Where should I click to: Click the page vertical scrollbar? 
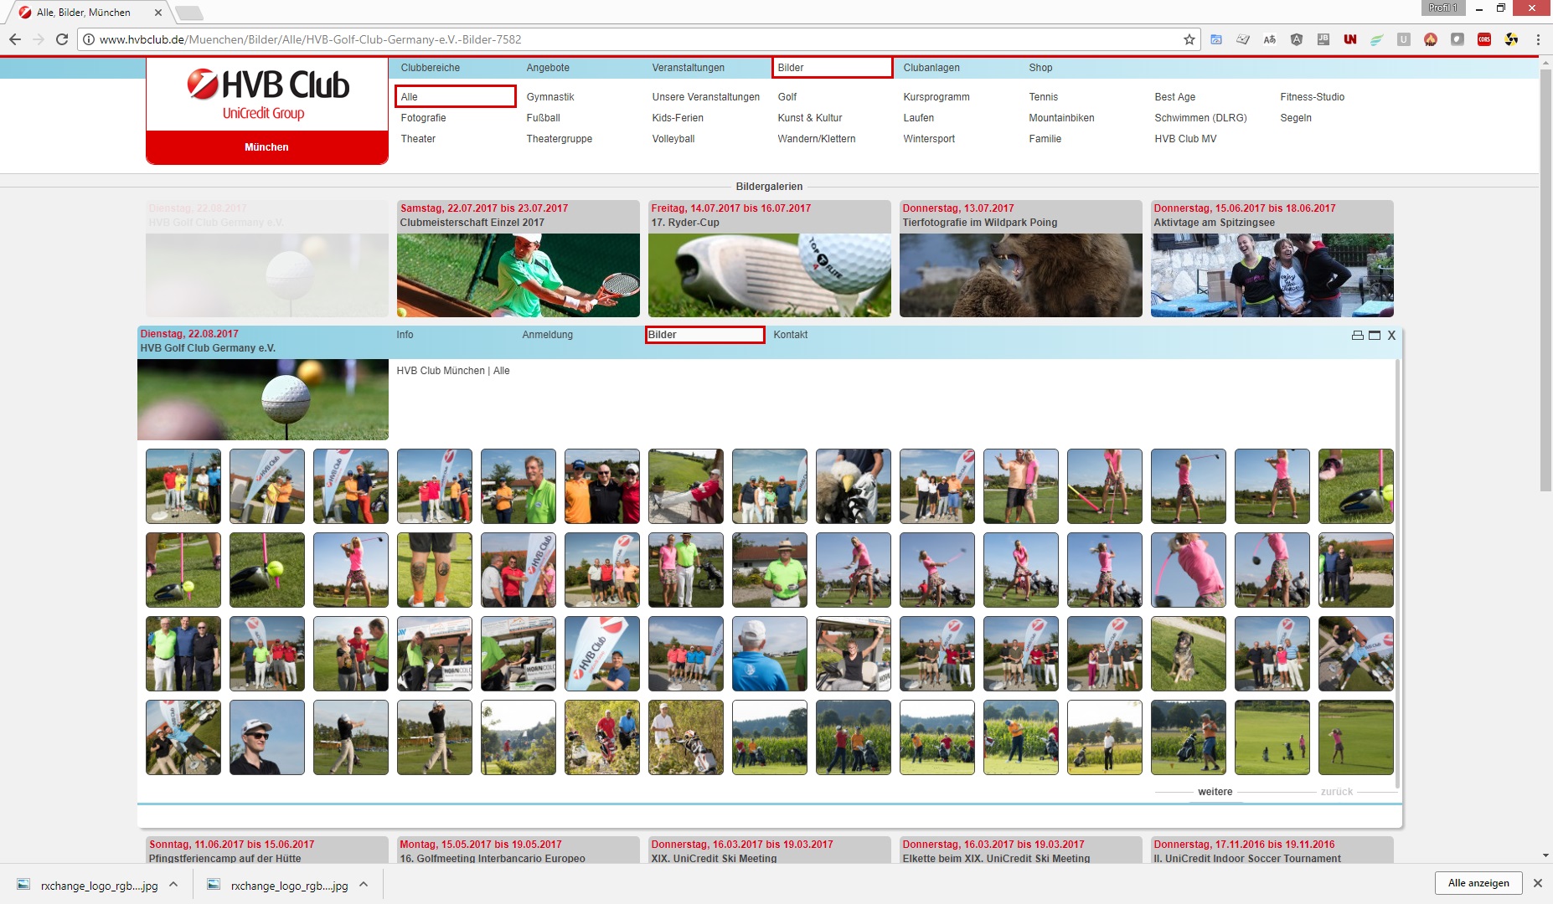tap(1545, 280)
